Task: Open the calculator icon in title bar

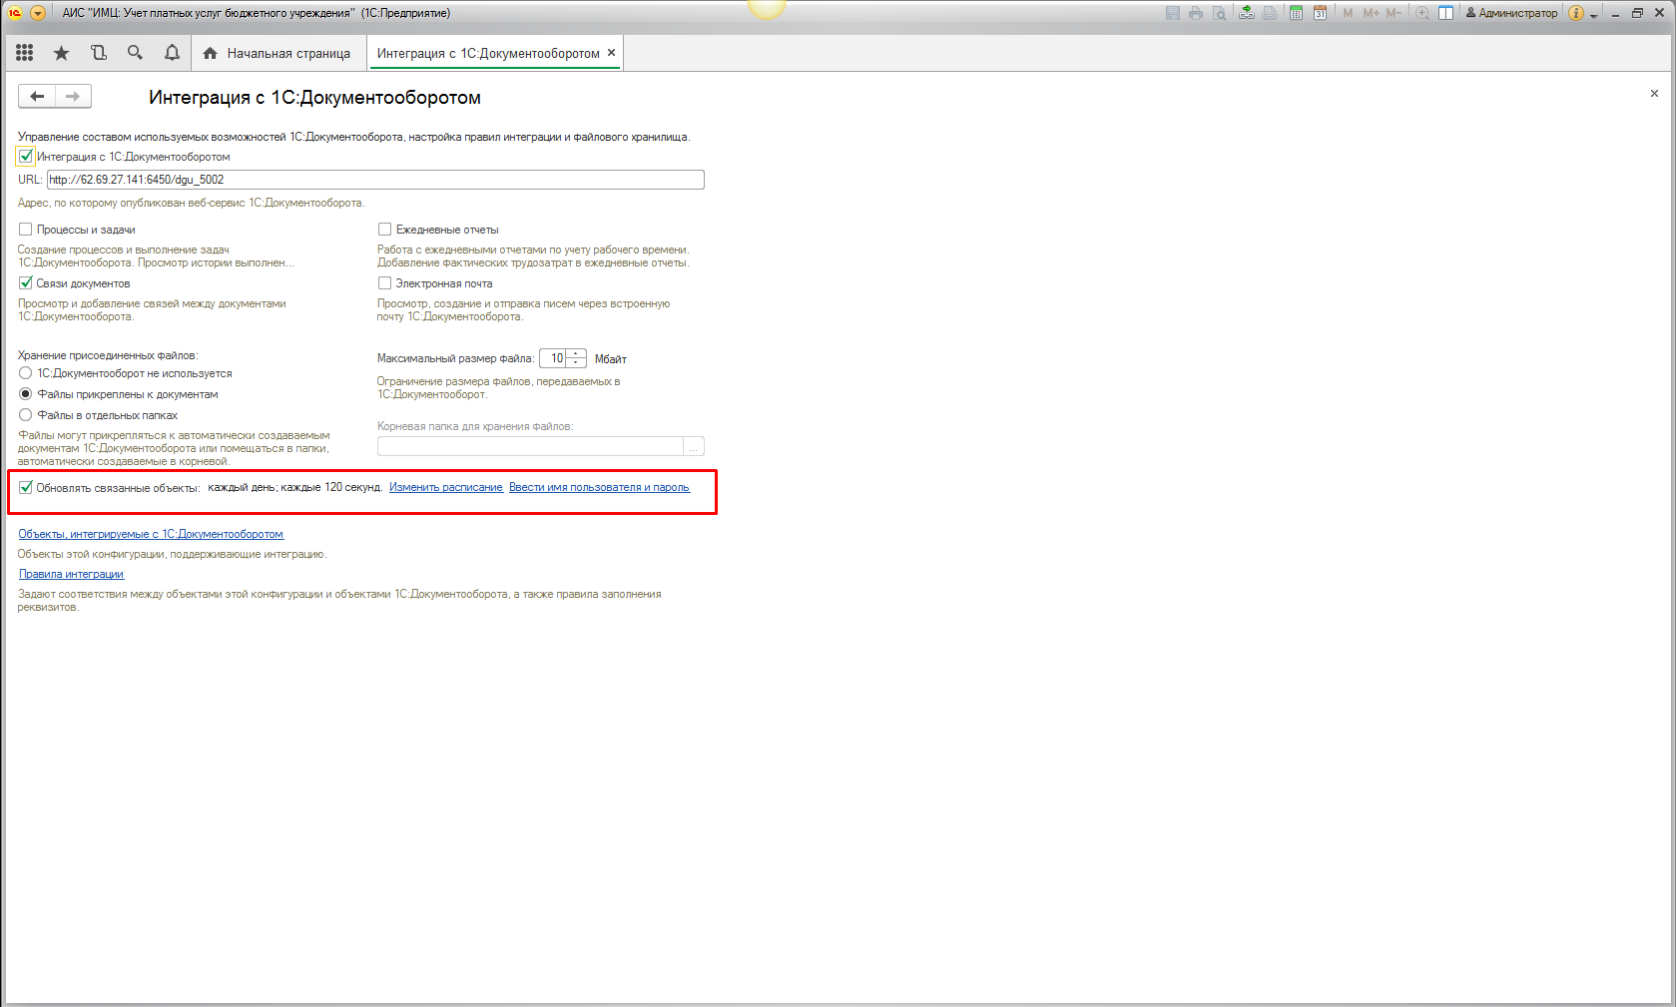Action: [1296, 13]
